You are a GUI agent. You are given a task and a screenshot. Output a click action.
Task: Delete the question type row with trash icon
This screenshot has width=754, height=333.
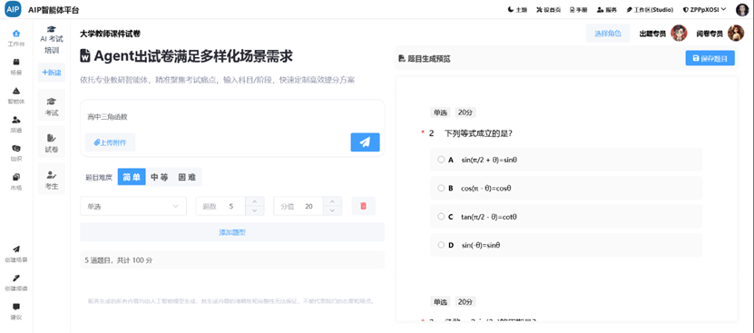[363, 206]
